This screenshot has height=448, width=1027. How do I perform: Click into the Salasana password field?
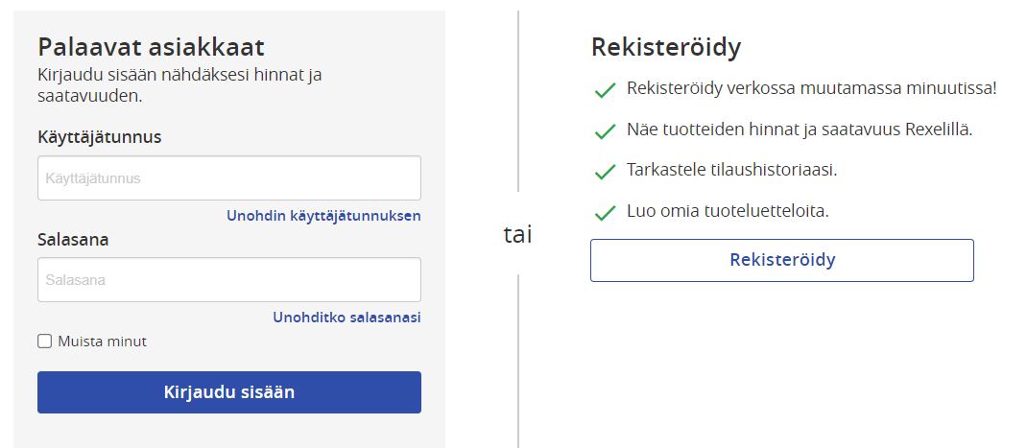[x=228, y=280]
